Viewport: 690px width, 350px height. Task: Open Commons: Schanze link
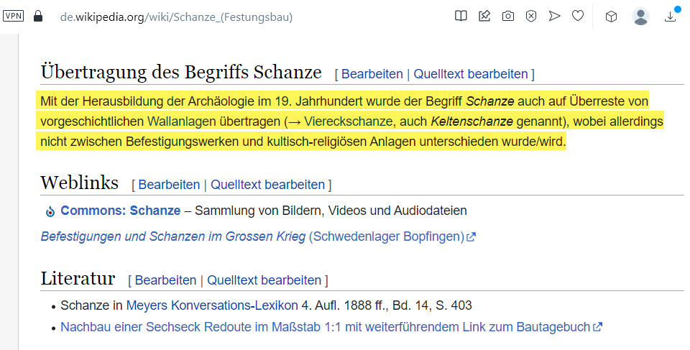click(x=120, y=211)
